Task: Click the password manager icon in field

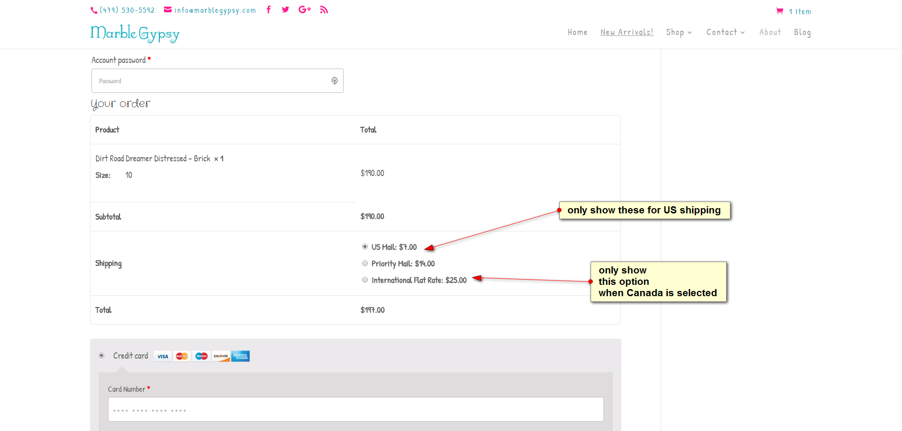Action: [x=335, y=81]
